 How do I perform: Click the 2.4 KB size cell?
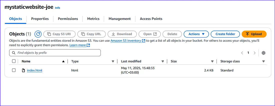coord(209,70)
